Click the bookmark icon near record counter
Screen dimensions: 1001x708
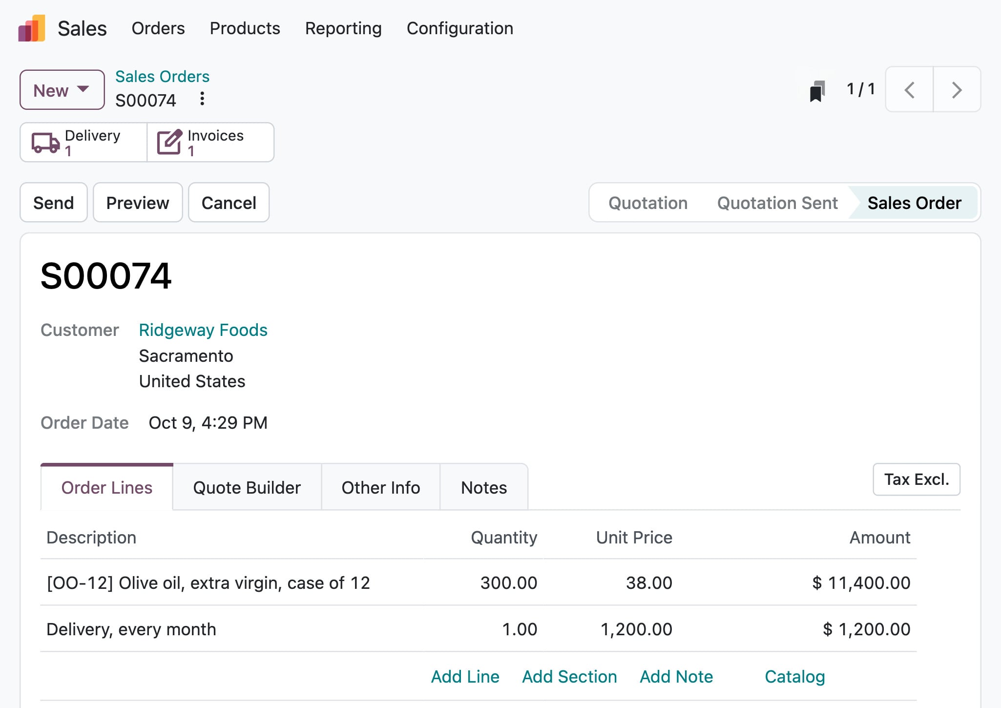[x=817, y=91]
